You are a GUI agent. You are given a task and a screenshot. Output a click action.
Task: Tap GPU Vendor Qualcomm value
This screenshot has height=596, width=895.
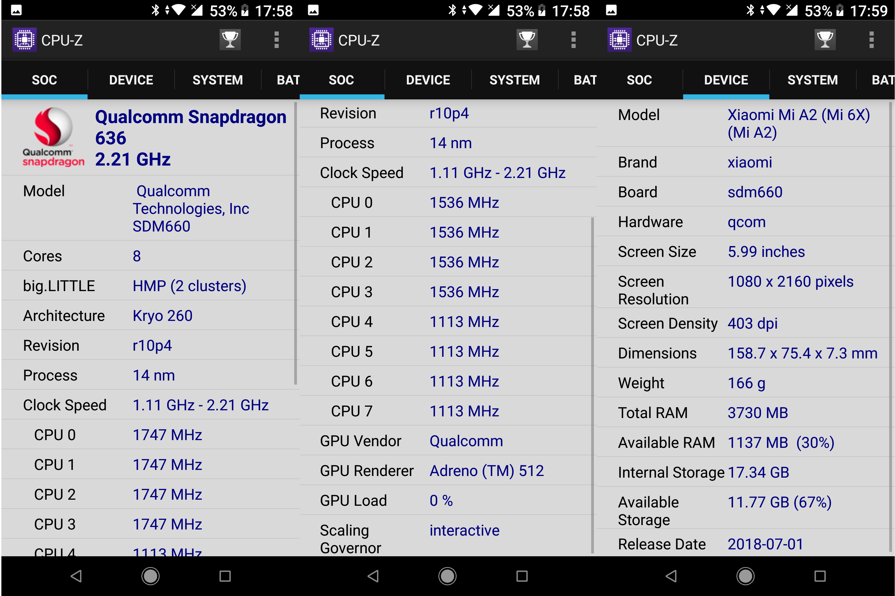(x=466, y=441)
